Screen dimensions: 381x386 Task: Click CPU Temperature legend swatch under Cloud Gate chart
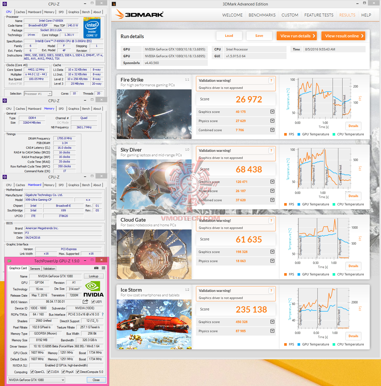pyautogui.click(x=334, y=274)
